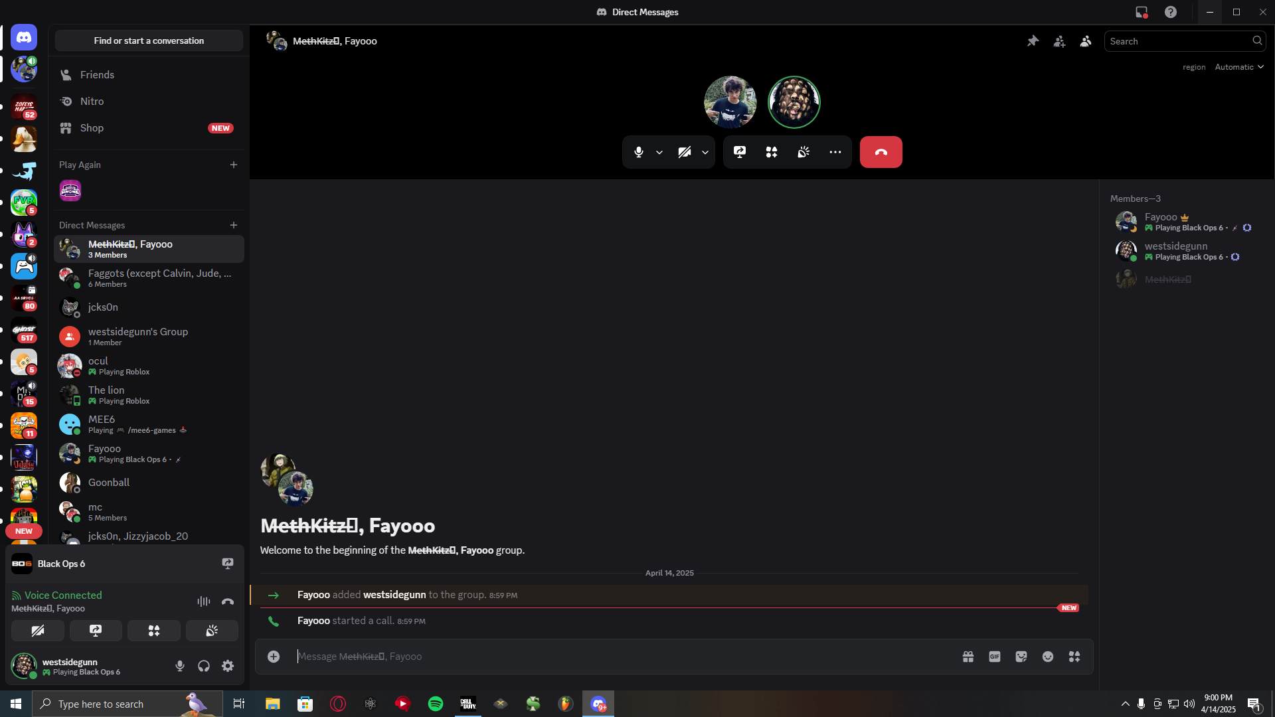Open the Activities launcher in call controls
The image size is (1275, 717).
(771, 152)
